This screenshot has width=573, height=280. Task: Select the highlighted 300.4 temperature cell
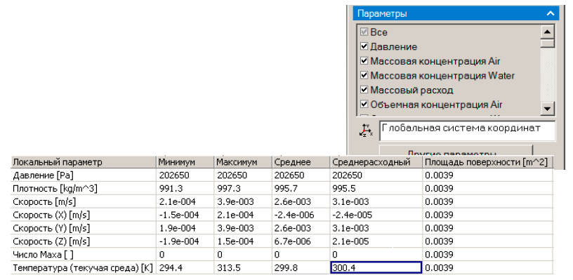pyautogui.click(x=376, y=267)
